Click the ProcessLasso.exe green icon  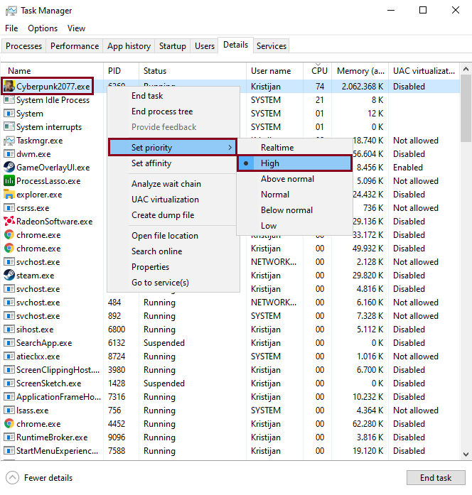(9, 181)
